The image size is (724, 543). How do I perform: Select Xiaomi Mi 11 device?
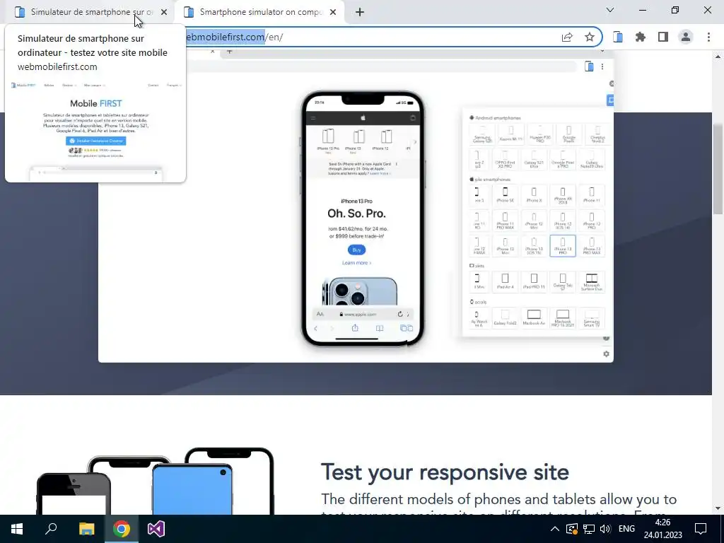[x=510, y=134]
